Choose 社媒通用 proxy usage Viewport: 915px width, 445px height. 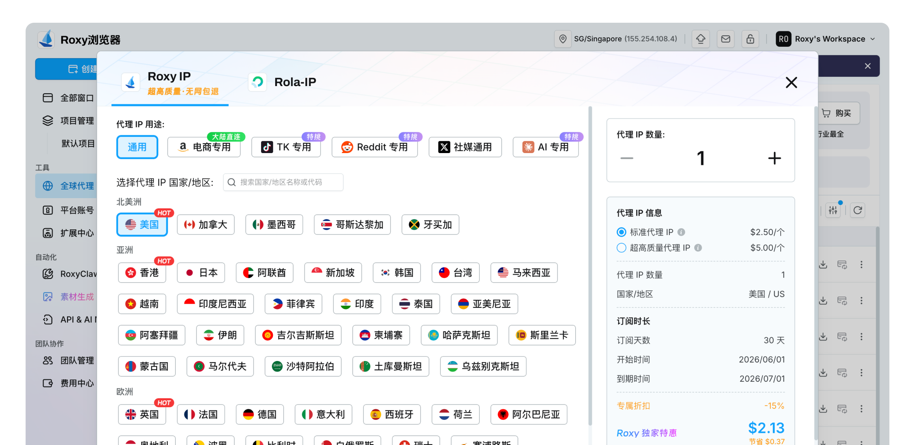(x=465, y=147)
